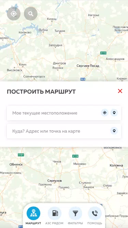Open map search with the magnifier button
This screenshot has height=228, width=128.
[x=31, y=14]
